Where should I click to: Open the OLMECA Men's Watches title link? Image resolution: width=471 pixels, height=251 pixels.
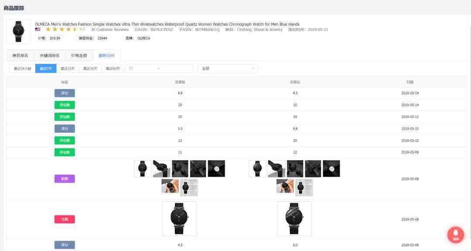click(167, 24)
